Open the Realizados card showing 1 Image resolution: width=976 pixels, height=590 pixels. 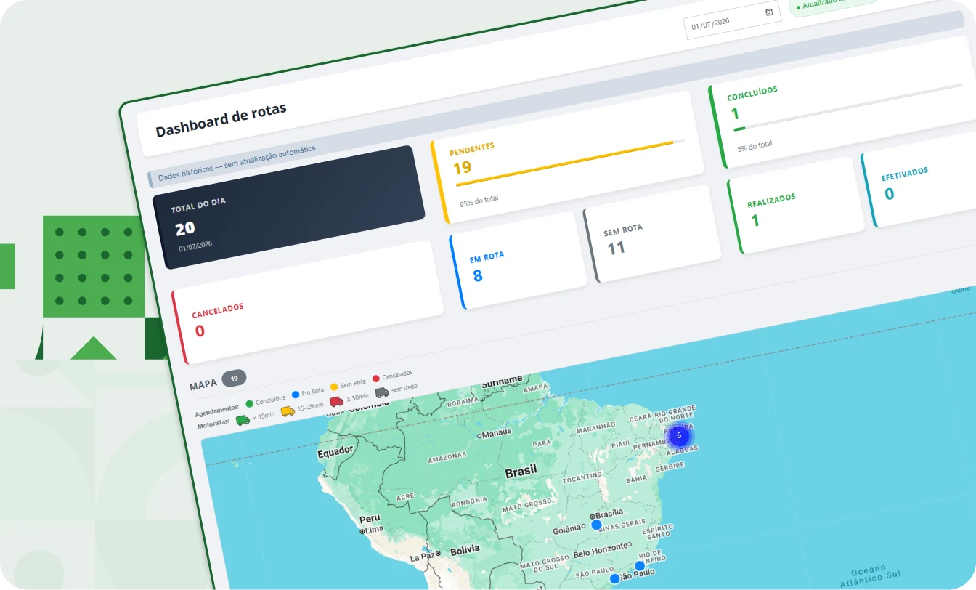796,205
